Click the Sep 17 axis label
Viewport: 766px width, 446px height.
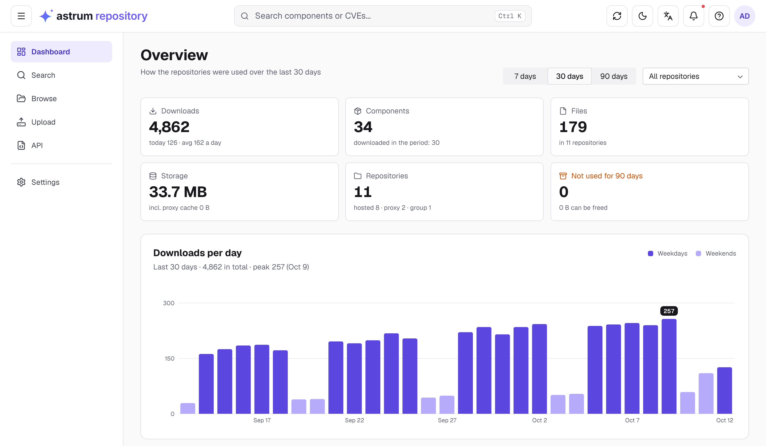[x=262, y=420]
